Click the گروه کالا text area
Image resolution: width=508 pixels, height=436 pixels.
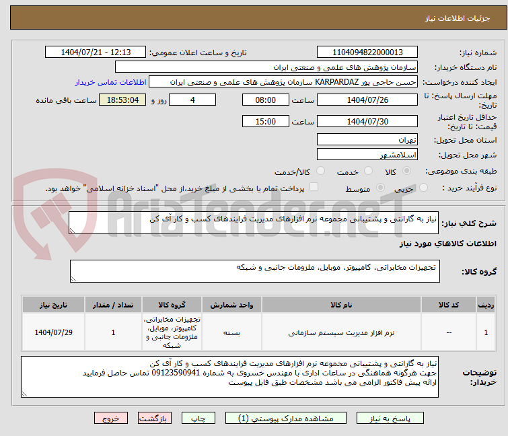pos(254,271)
